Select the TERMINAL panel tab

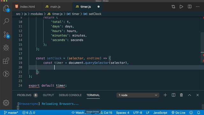pyautogui.click(x=93, y=95)
